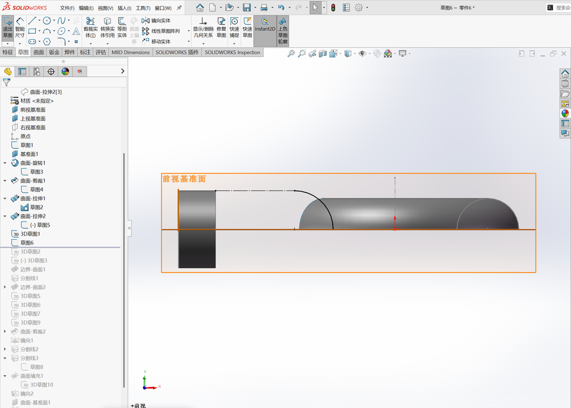Switch to the 曲面 Surfaces tab
Viewport: 571px width, 408px height.
pos(38,52)
